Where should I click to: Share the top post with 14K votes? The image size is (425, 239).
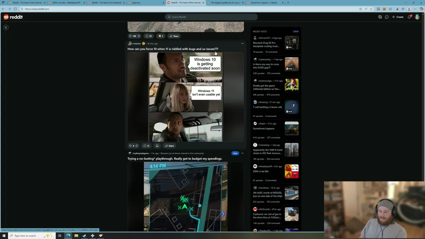[174, 36]
